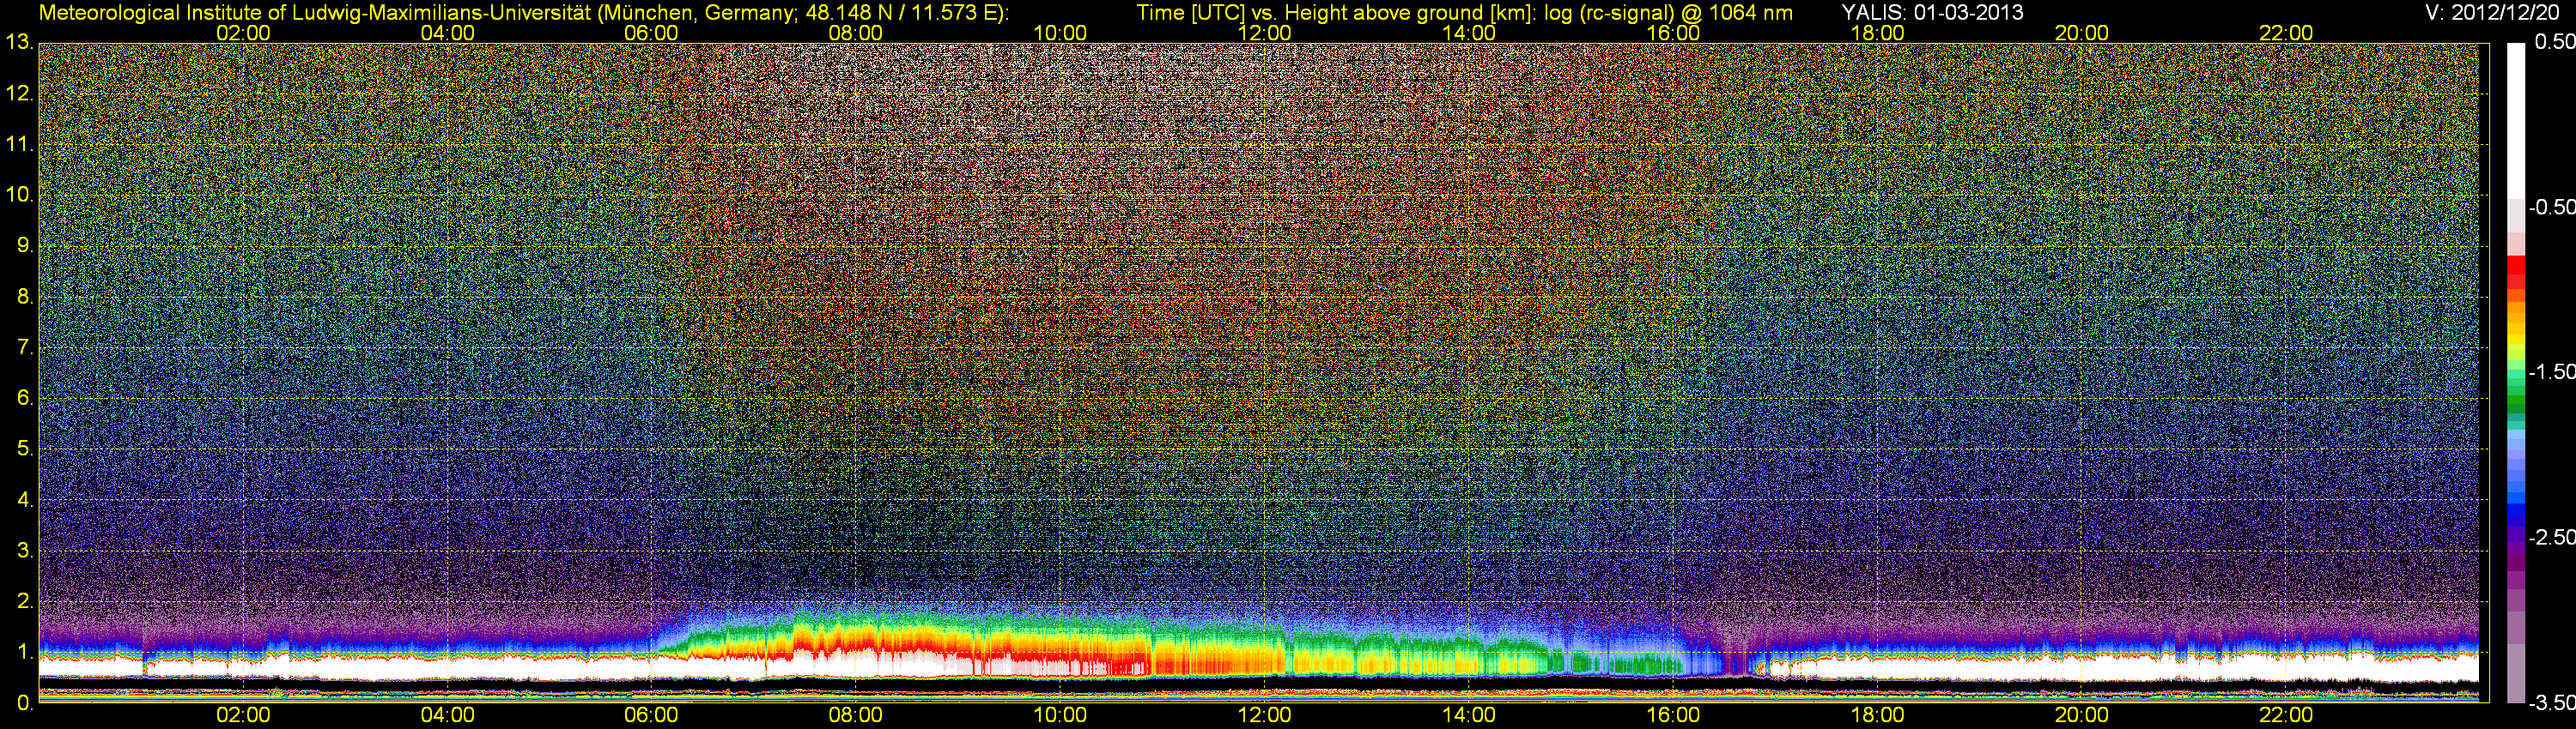Click the 18:00 label on the bottom time axis

(1877, 715)
